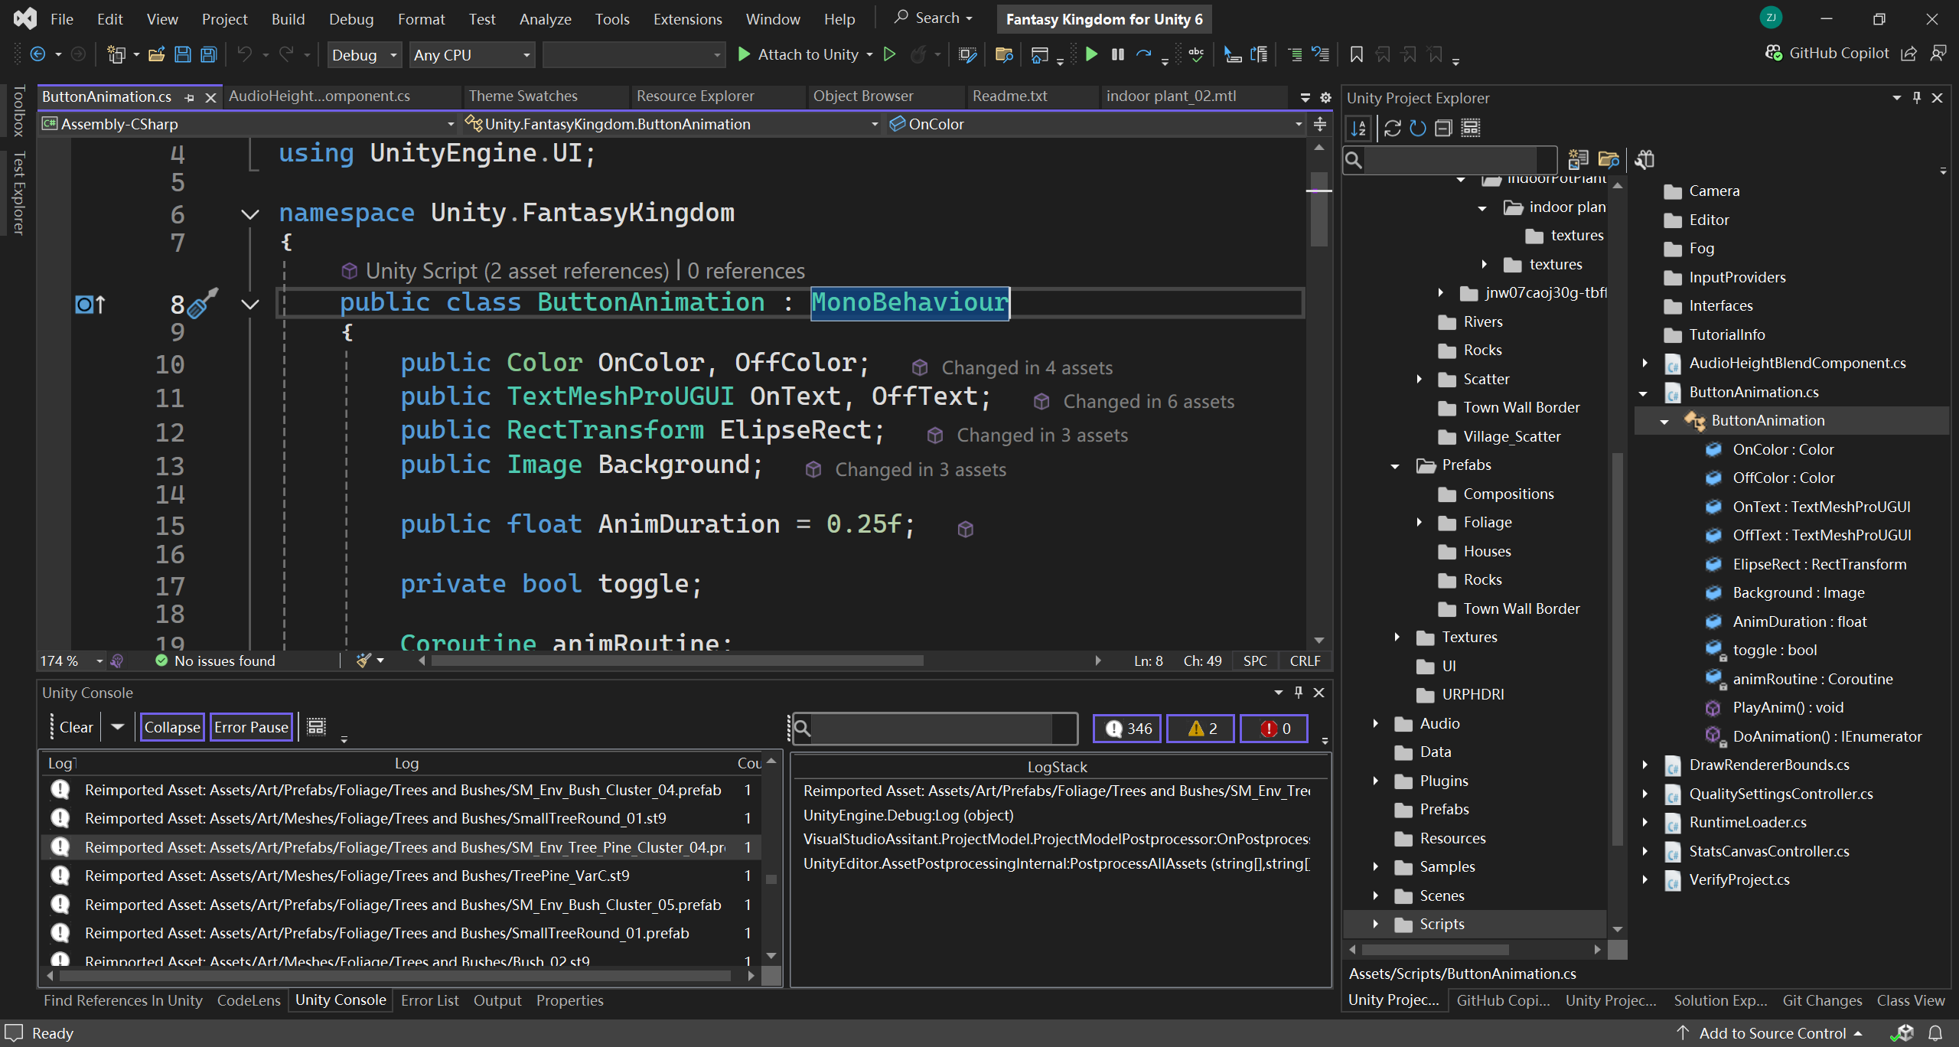1959x1047 pixels.
Task: Click the editor horizontal scrollbar thumb
Action: (x=676, y=660)
